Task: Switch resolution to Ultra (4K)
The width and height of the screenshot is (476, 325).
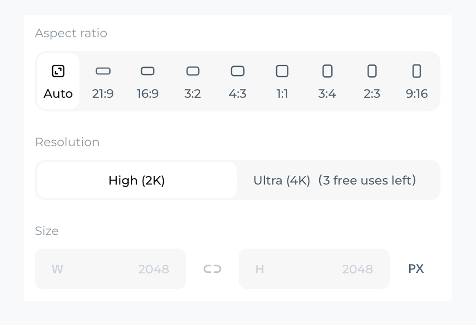Action: [282, 180]
